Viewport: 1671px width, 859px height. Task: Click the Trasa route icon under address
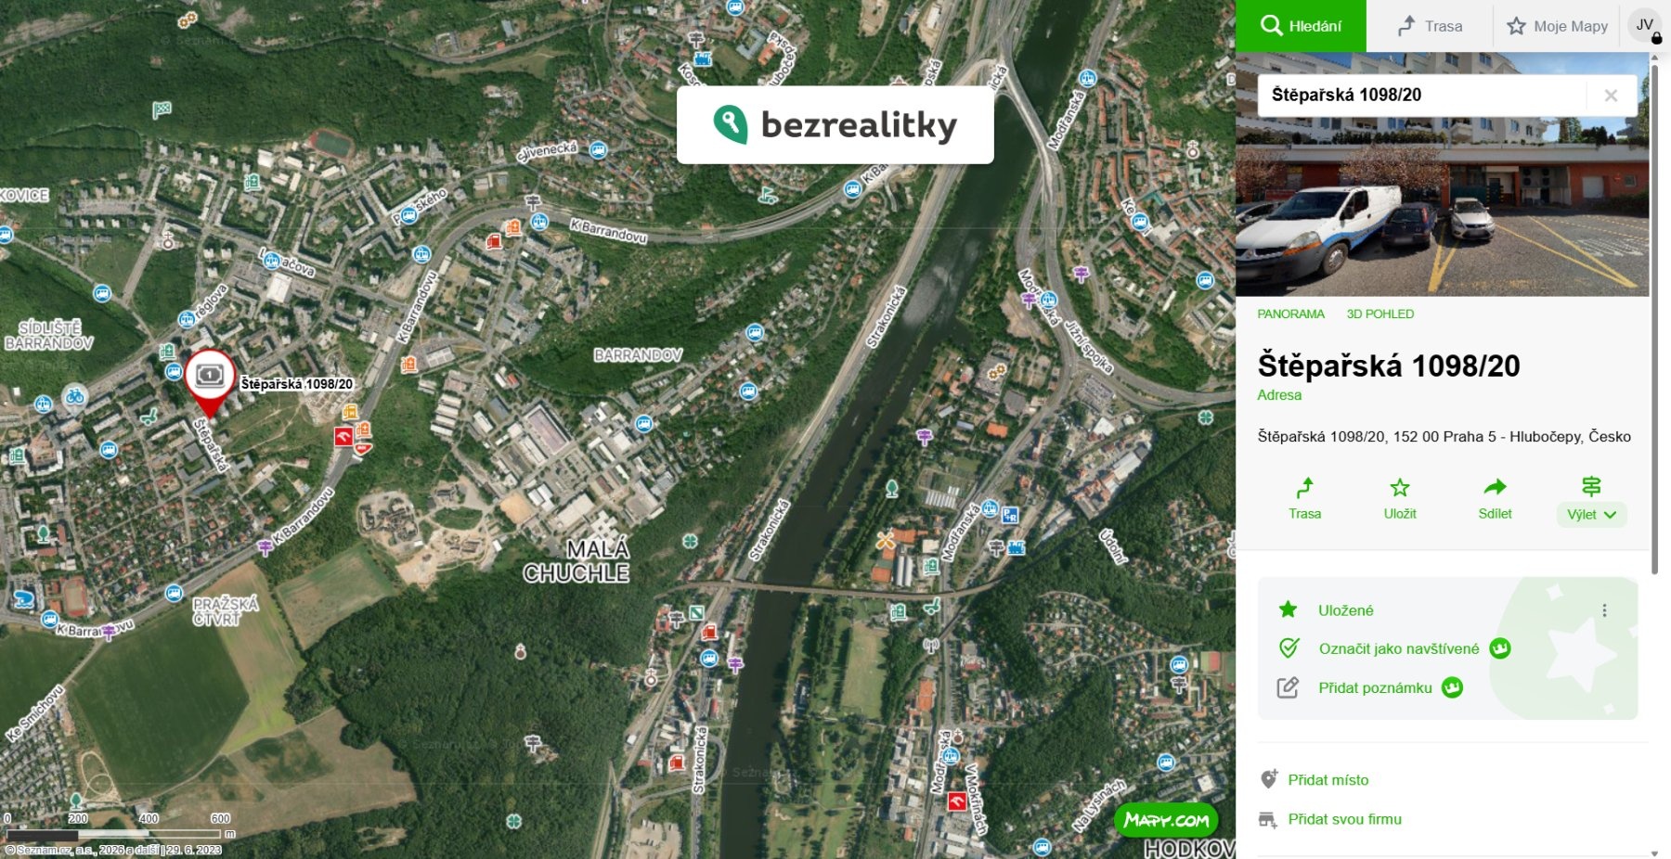point(1304,488)
